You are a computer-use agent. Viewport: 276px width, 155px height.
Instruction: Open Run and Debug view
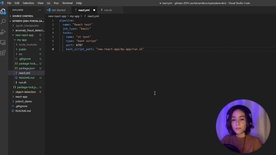(3, 32)
